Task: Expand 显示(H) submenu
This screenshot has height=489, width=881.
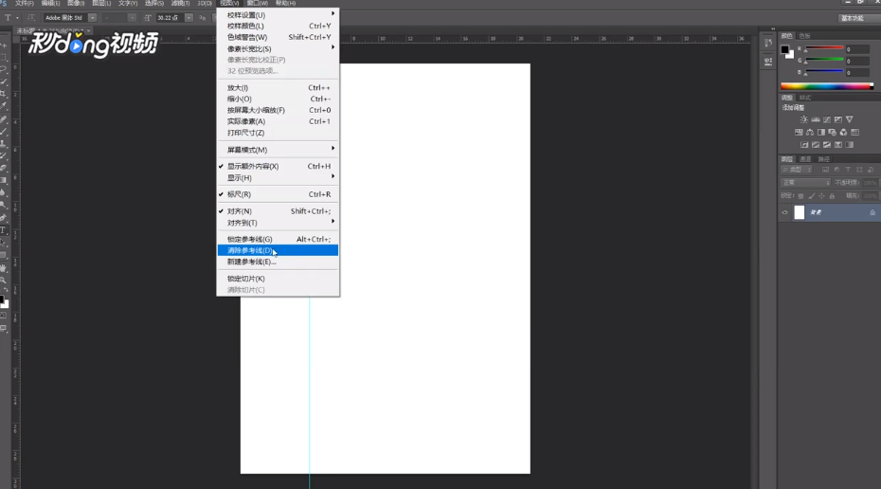Action: [x=278, y=177]
